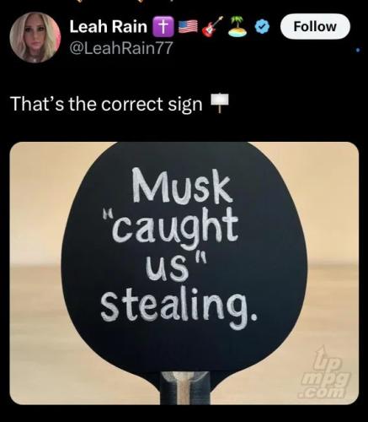This screenshot has width=368, height=422.
Task: Click the purple cross emoji icon
Action: (163, 27)
